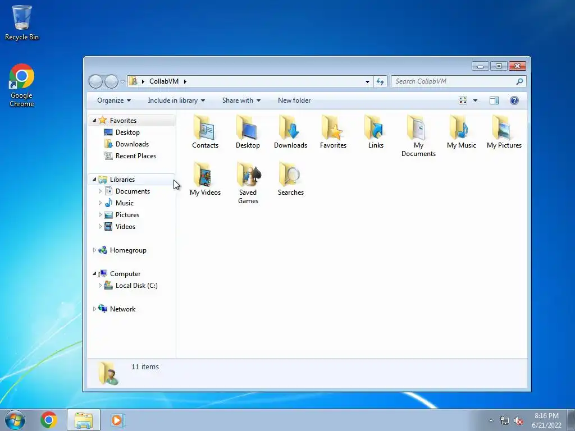Expand the Homegroup node arrow
This screenshot has height=431, width=575.
click(94, 250)
